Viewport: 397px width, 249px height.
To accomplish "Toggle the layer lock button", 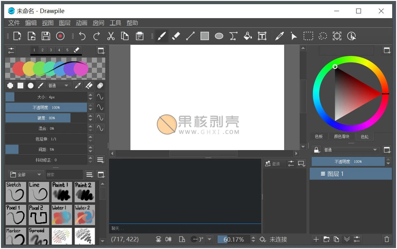I will (316, 150).
